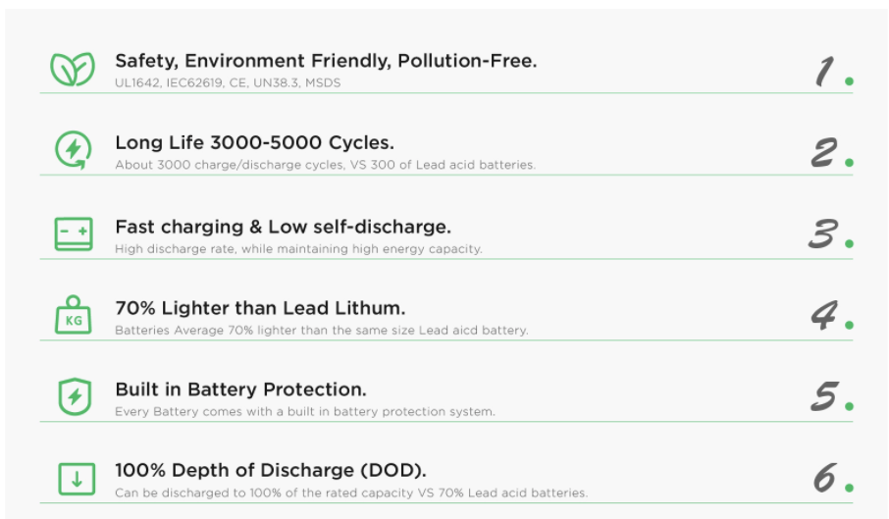
Task: Click the handwritten number 1
Action: click(x=825, y=72)
